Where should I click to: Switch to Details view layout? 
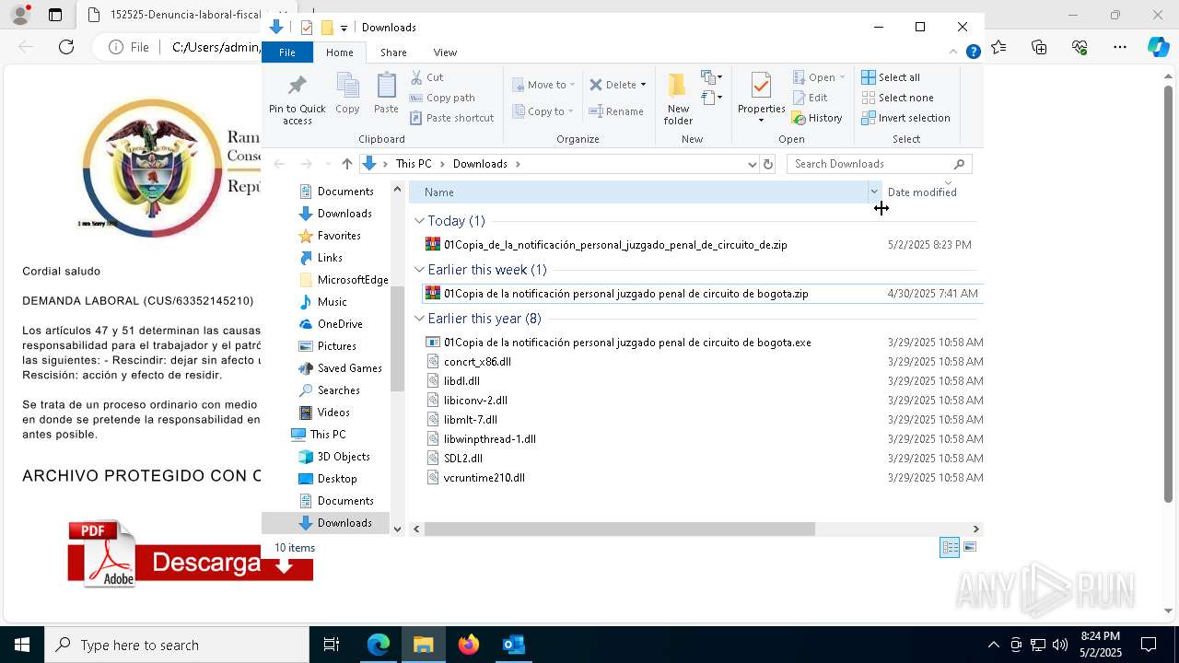pos(950,548)
